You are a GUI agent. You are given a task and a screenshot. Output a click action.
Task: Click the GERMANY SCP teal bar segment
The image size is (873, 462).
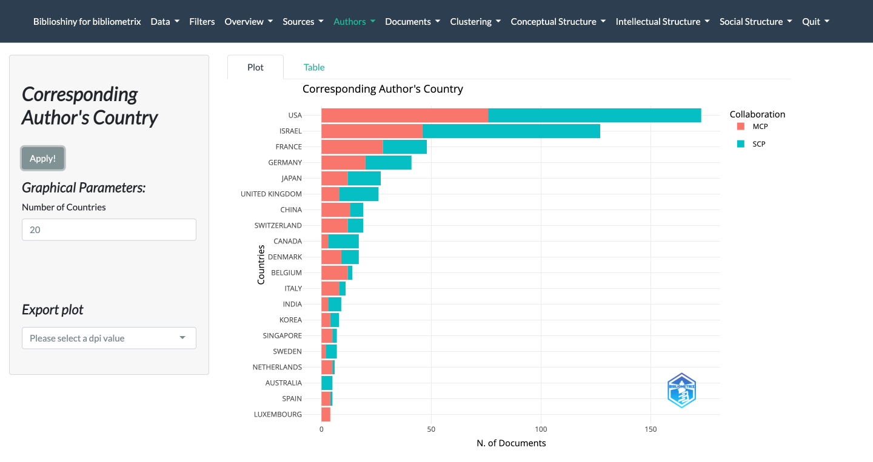(x=389, y=162)
